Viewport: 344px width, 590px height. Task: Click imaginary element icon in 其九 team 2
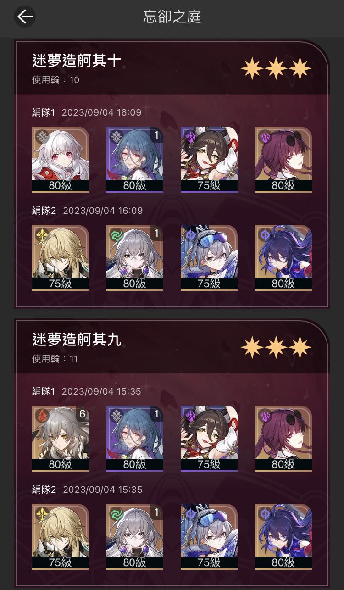coord(42,514)
